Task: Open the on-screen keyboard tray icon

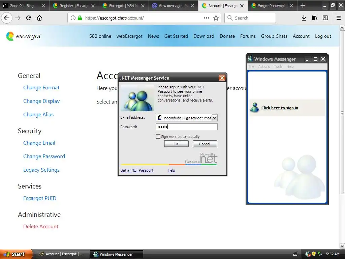Action: (x=295, y=254)
